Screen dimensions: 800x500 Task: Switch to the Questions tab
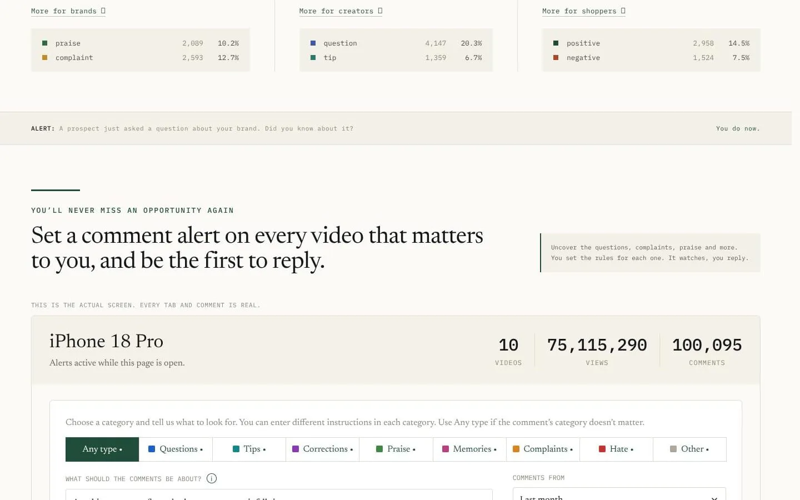tap(176, 449)
